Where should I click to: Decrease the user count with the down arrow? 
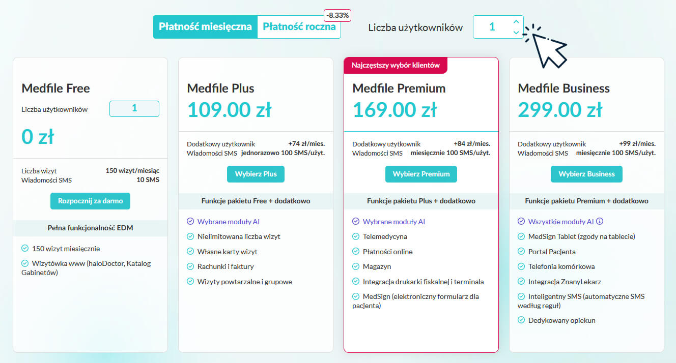[516, 33]
